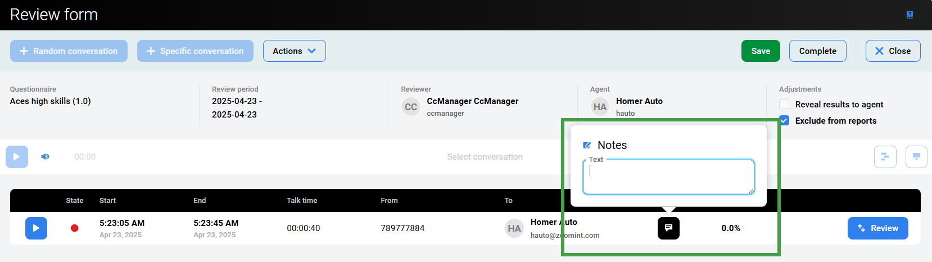Open the Actions dropdown menu
Viewport: 932px width, 262px height.
[294, 51]
